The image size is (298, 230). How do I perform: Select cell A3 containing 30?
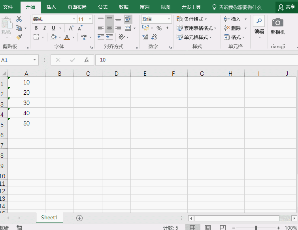(x=26, y=103)
